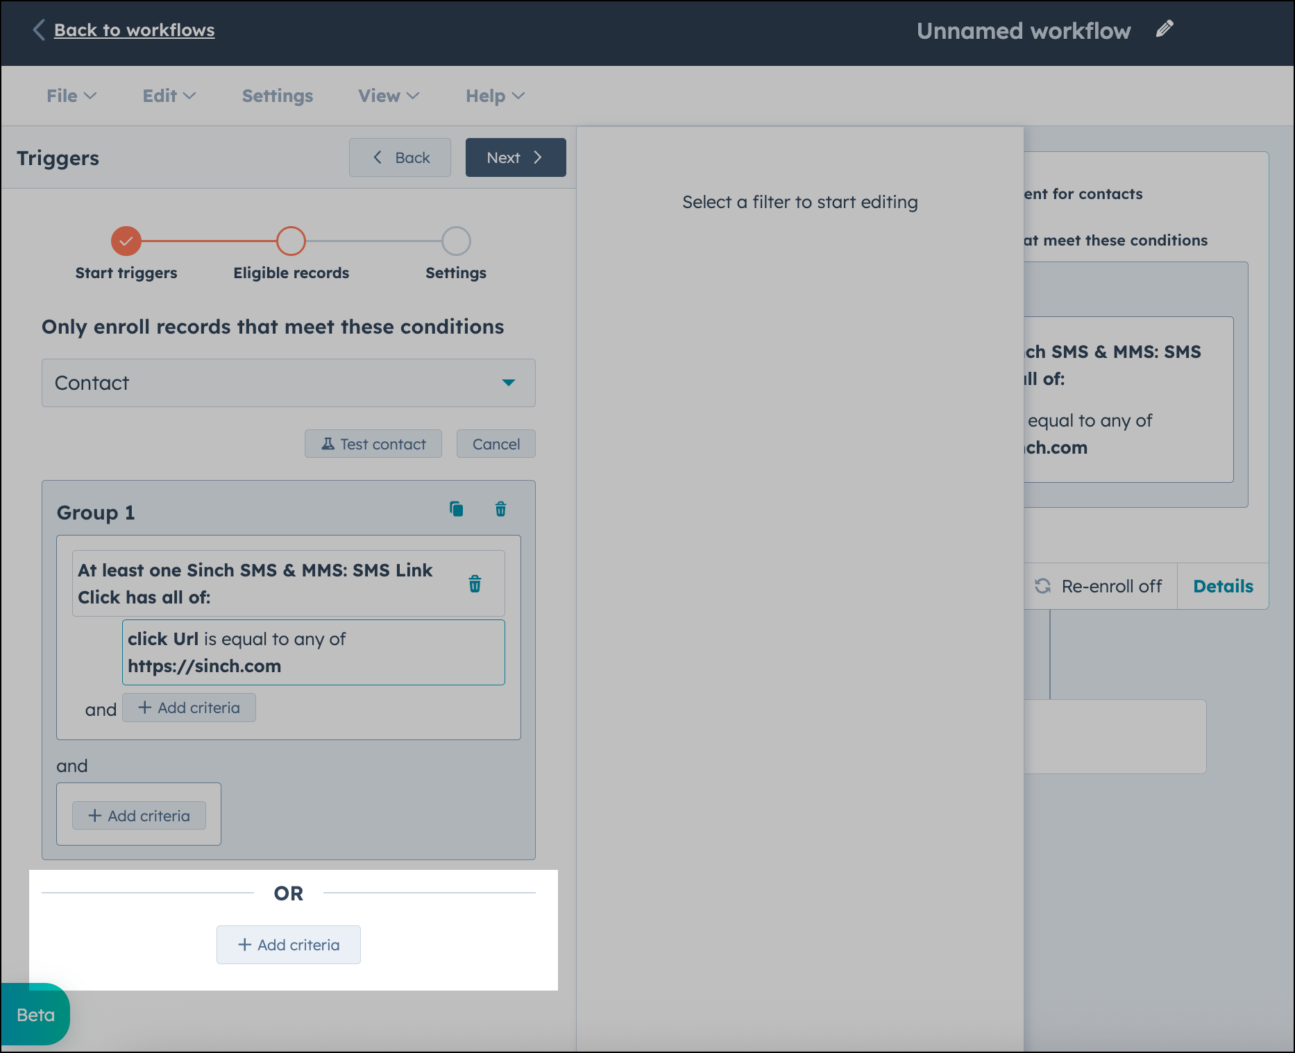
Task: Click the flask icon on Test contact
Action: (328, 443)
